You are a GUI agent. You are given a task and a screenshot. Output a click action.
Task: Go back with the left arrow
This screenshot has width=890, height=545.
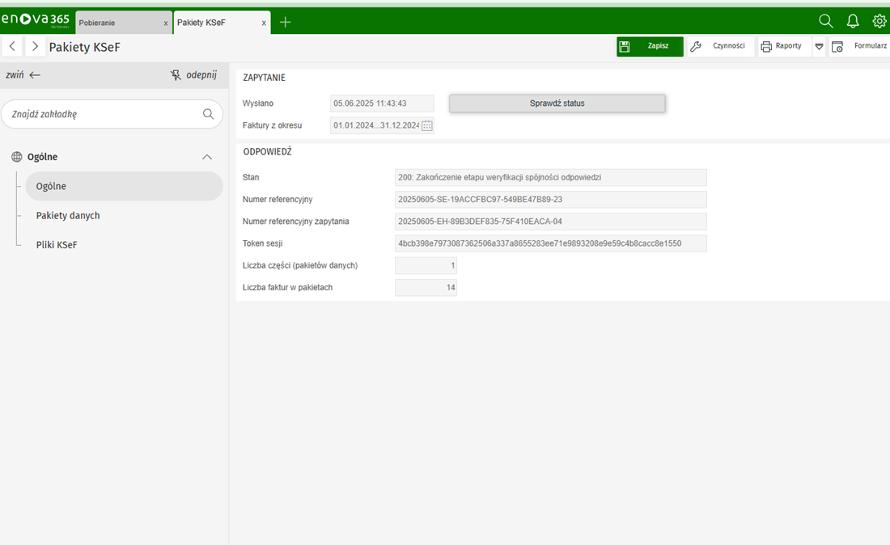click(12, 47)
